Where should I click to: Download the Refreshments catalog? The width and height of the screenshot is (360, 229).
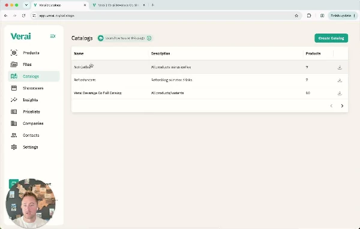click(x=340, y=80)
